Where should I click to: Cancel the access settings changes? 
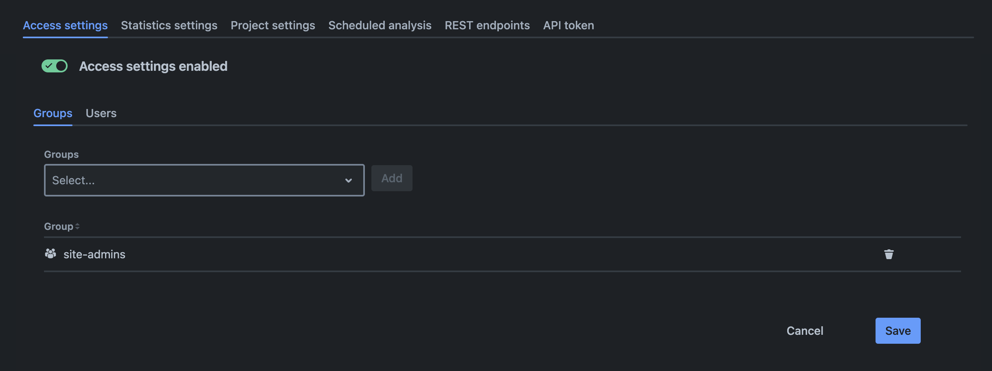point(805,331)
